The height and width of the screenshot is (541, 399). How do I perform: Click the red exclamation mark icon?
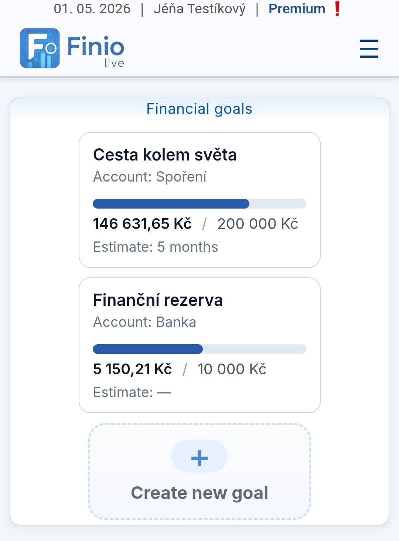(337, 9)
